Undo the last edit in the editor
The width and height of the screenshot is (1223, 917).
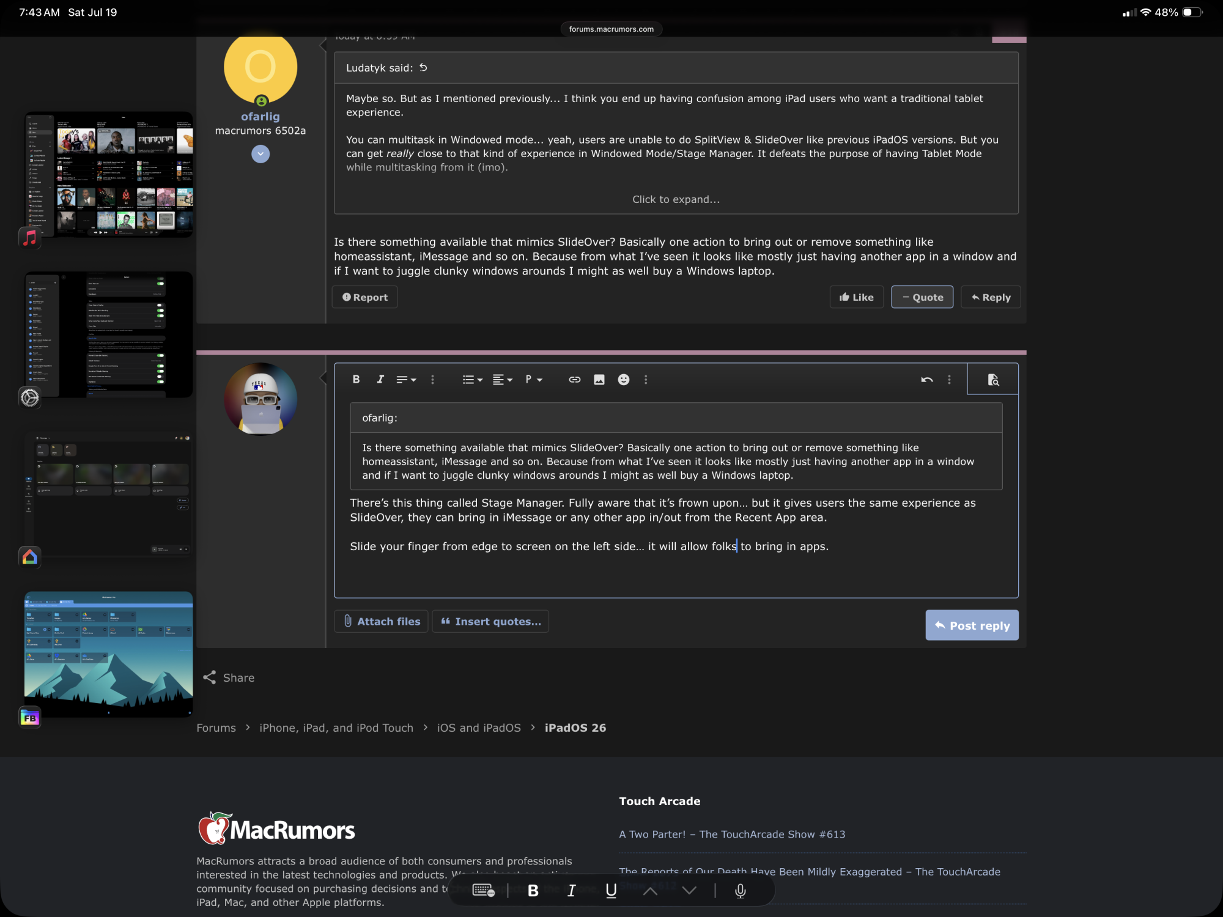point(926,380)
